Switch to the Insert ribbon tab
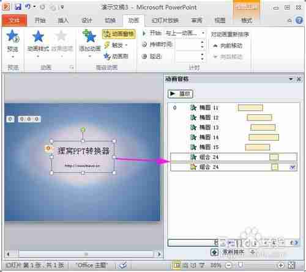Viewport: 306px width, 272px height. (63, 20)
